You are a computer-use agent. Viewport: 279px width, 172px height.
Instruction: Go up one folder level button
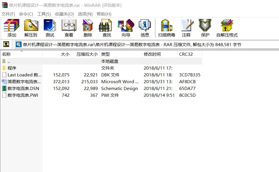6,44
